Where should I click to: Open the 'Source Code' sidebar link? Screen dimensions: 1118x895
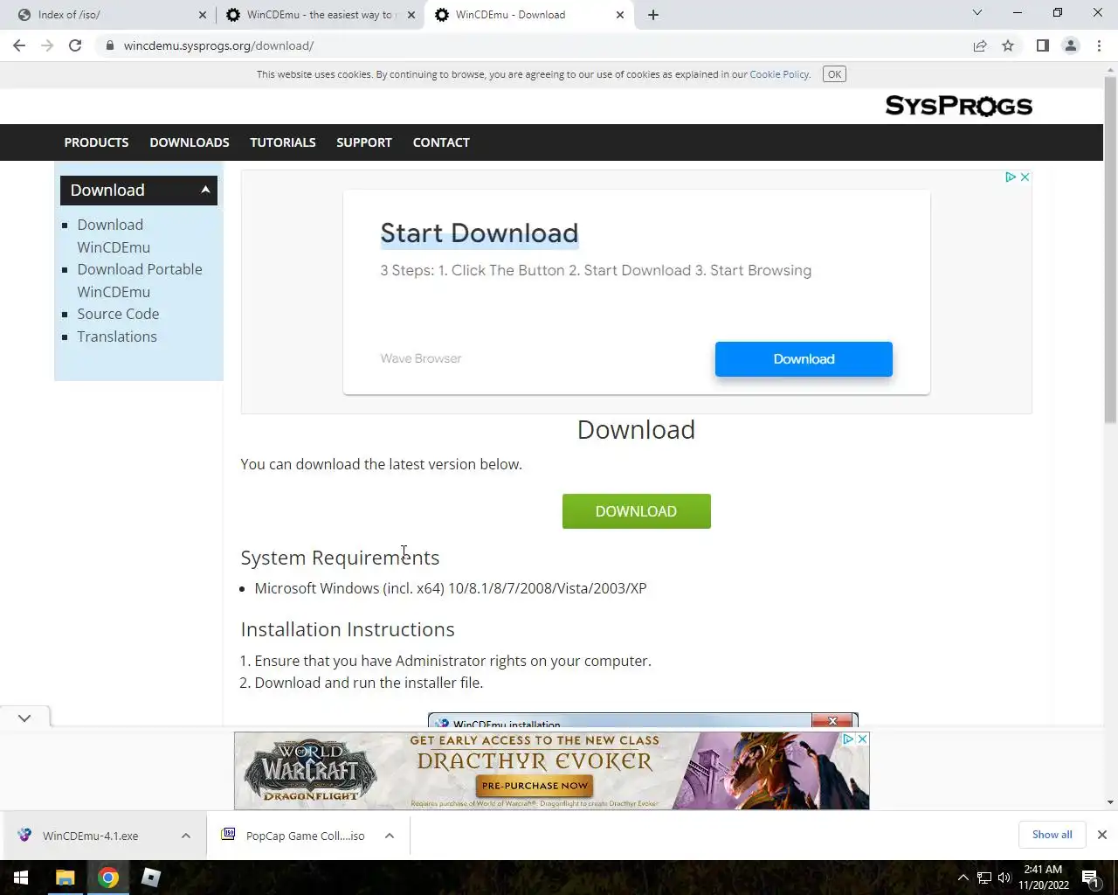pyautogui.click(x=118, y=314)
